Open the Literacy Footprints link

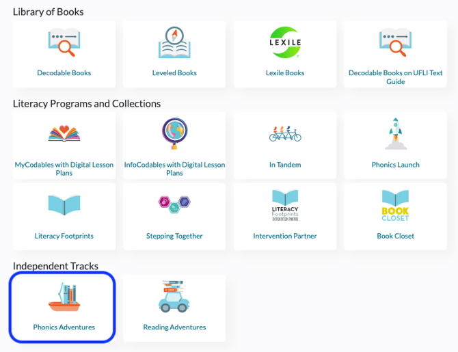(64, 236)
